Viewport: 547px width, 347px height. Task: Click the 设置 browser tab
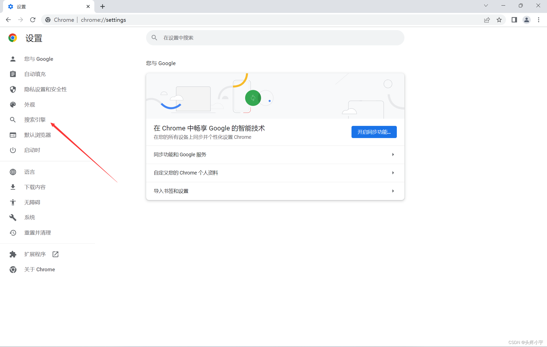pos(49,7)
